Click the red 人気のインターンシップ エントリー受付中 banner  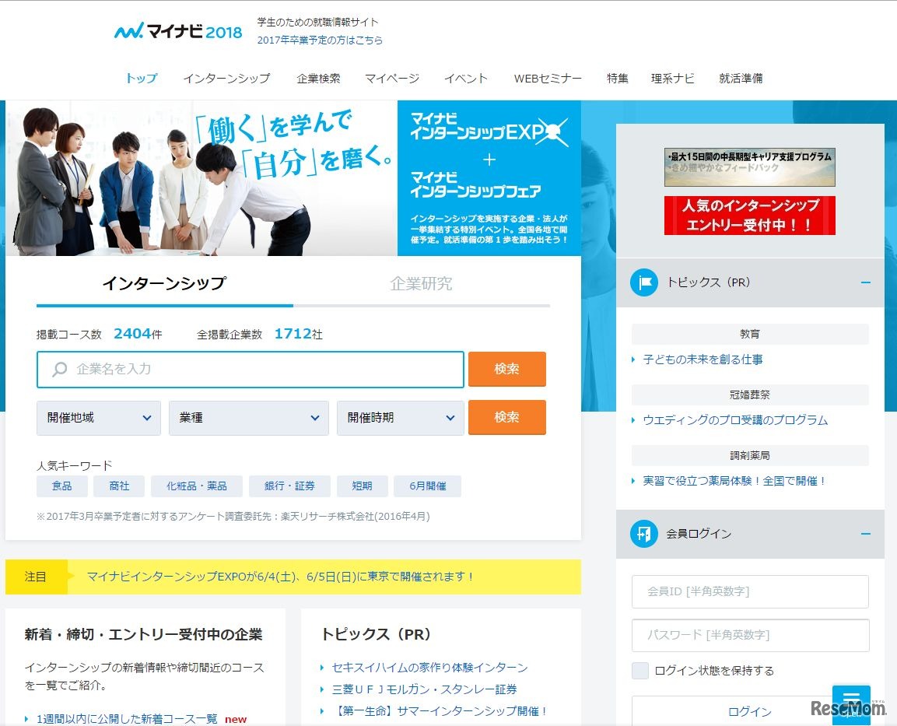tap(749, 215)
